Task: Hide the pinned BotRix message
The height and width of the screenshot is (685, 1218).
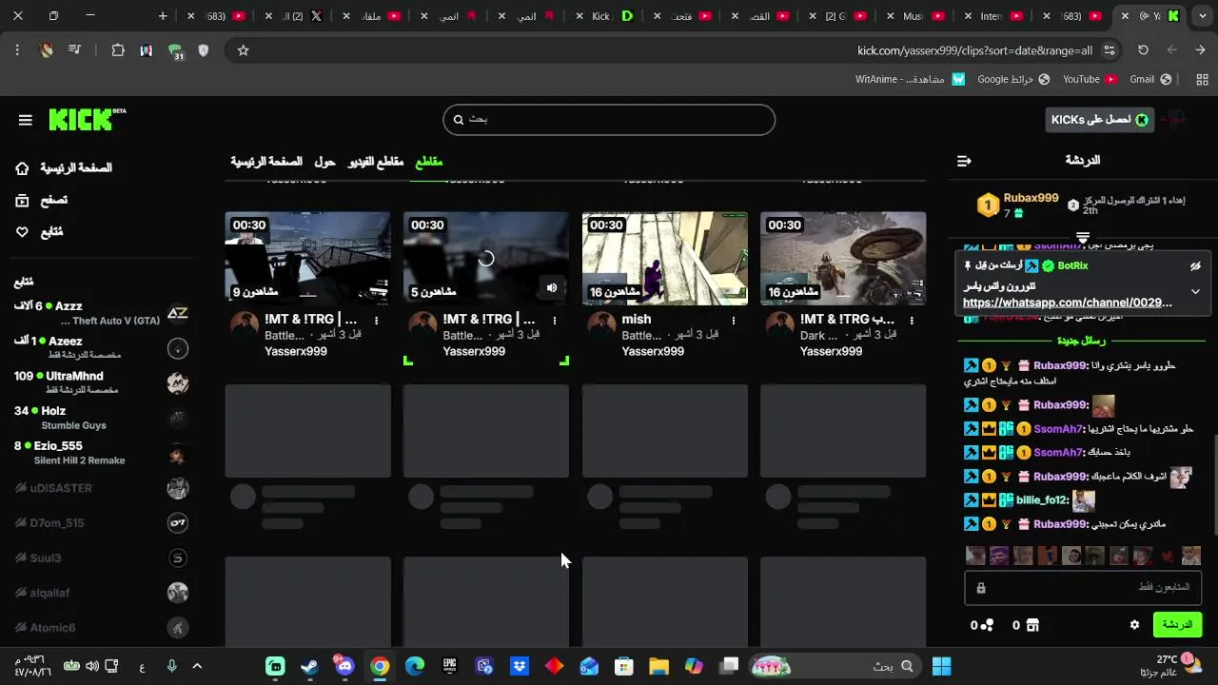Action: pos(1195,266)
